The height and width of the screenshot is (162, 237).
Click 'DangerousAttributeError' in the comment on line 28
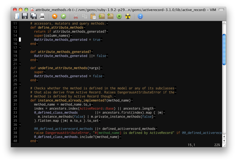[x=139, y=92]
